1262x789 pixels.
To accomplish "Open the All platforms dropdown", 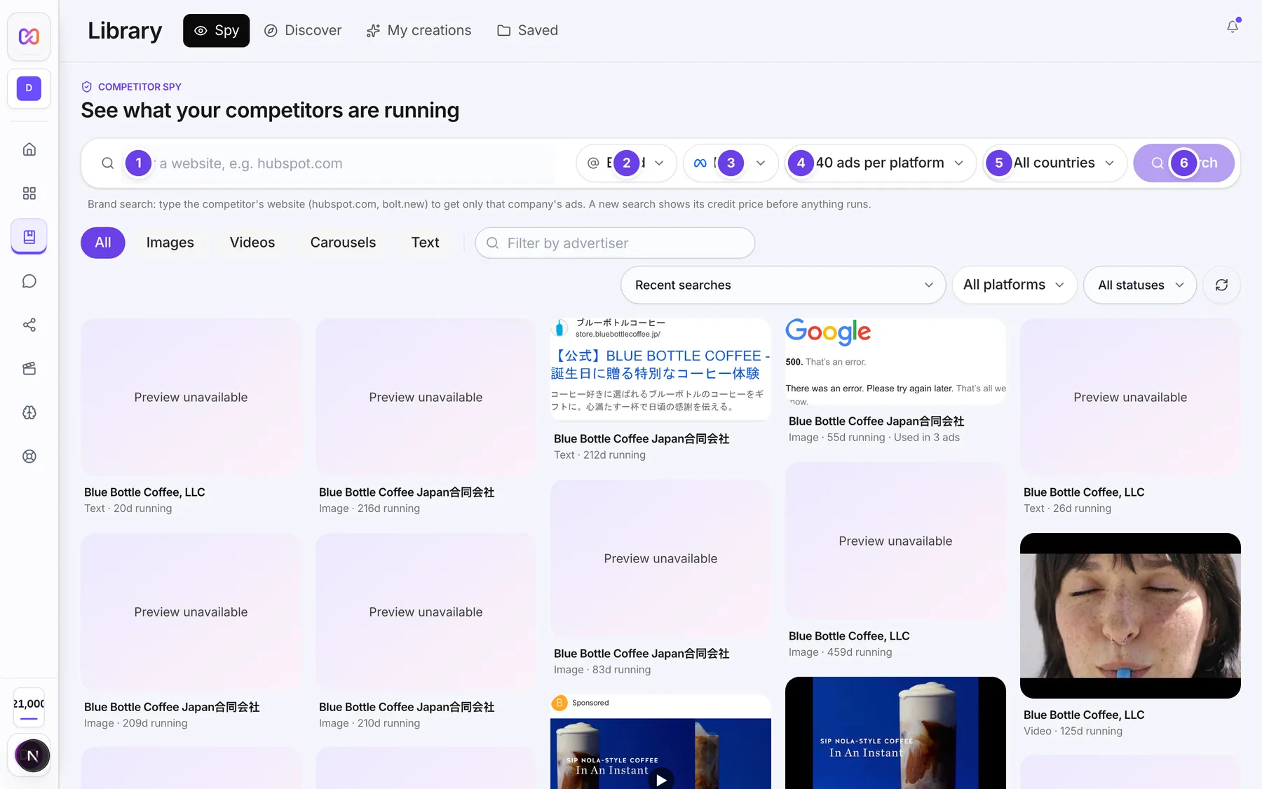I will [1014, 285].
